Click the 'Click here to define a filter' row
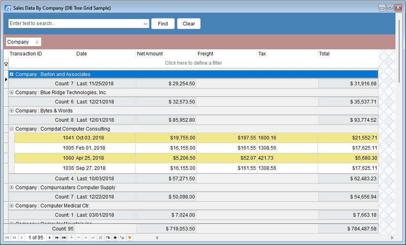The height and width of the screenshot is (245, 406). tap(193, 63)
